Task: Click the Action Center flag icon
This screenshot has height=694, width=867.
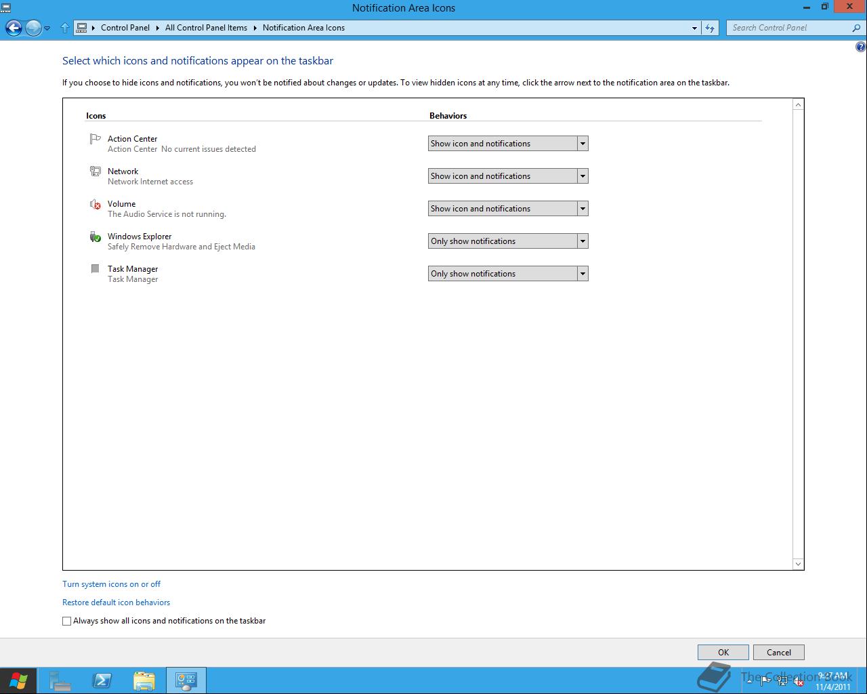Action: coord(95,139)
